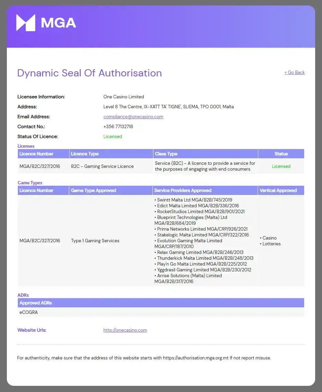Select the eCOGRA approved ADR row

click(161, 312)
